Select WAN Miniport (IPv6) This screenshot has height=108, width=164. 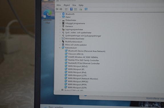point(77,72)
